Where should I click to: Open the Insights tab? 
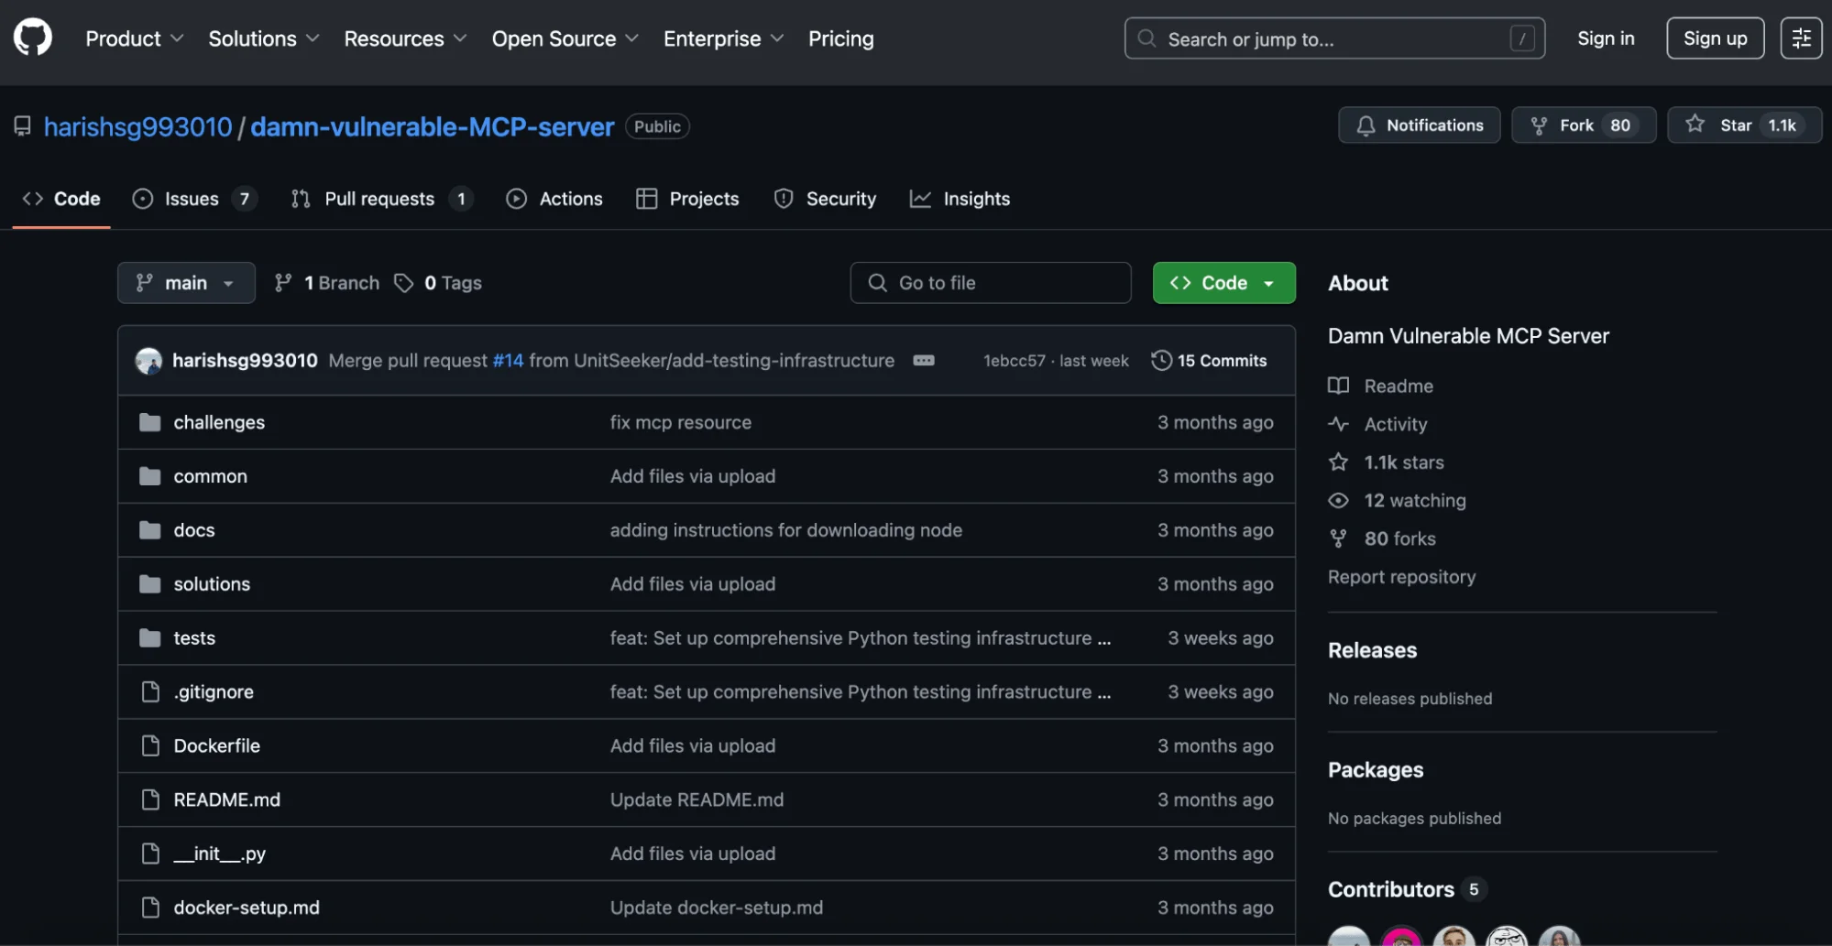pos(960,199)
